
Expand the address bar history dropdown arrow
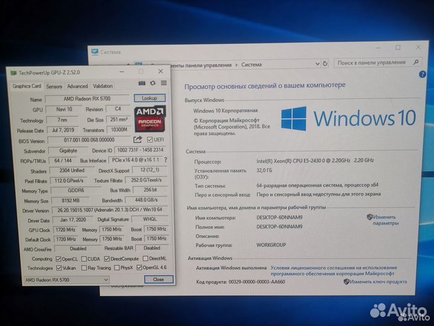[x=318, y=64]
